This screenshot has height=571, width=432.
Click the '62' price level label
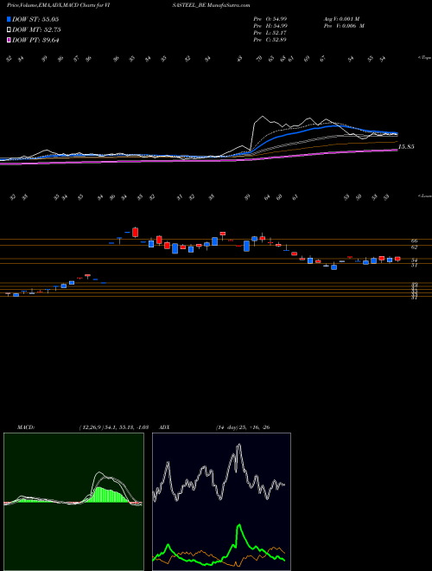click(x=414, y=247)
